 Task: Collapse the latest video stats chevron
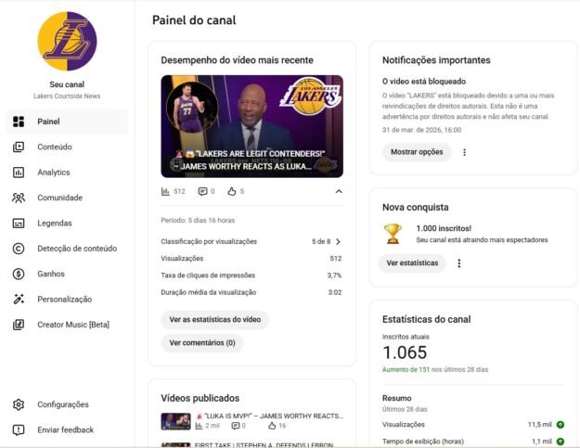tap(339, 191)
